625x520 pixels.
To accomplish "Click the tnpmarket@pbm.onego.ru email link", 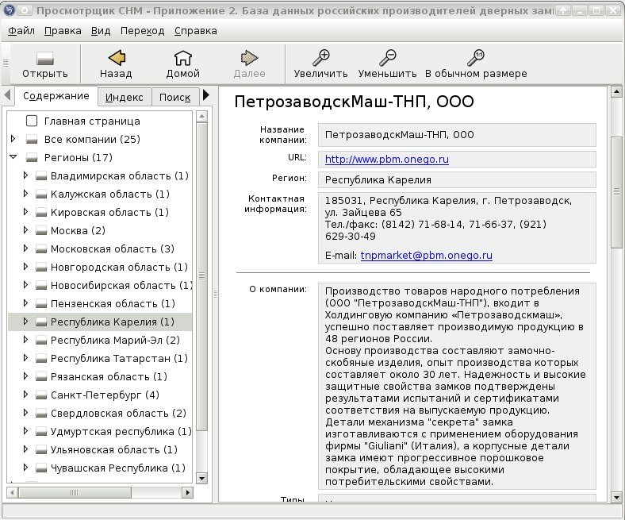I will tap(427, 256).
